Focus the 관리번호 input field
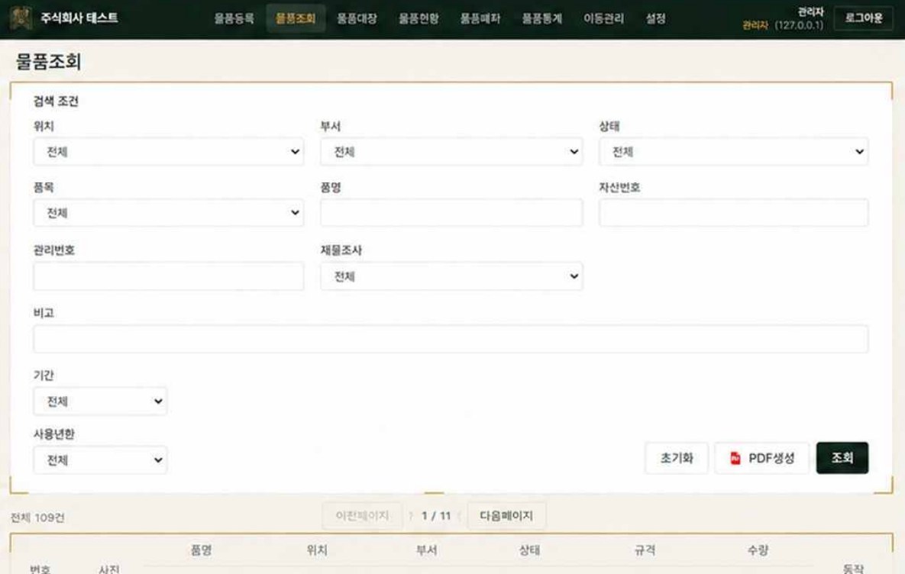The width and height of the screenshot is (905, 574). [x=169, y=276]
